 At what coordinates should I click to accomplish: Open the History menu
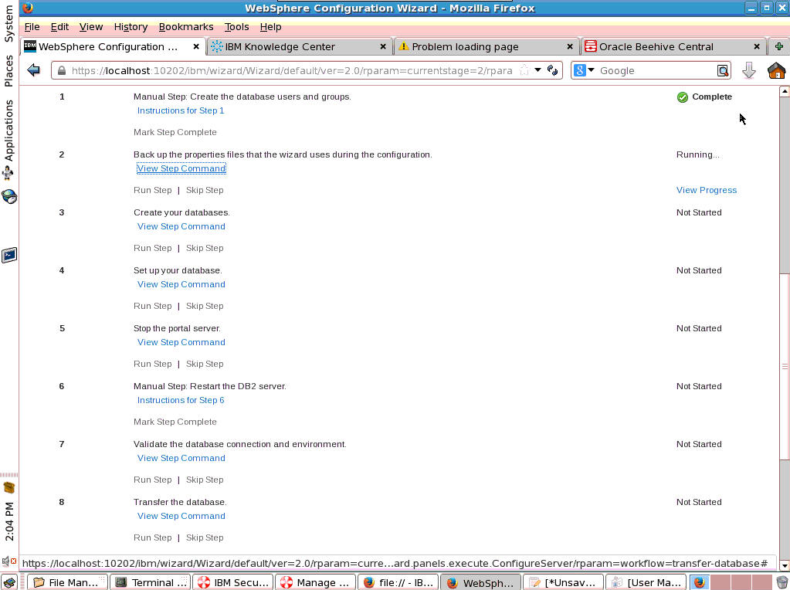click(131, 27)
